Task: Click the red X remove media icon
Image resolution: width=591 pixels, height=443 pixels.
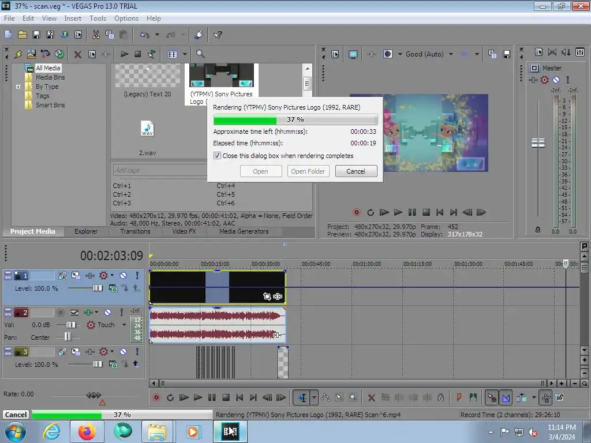Action: tap(78, 54)
